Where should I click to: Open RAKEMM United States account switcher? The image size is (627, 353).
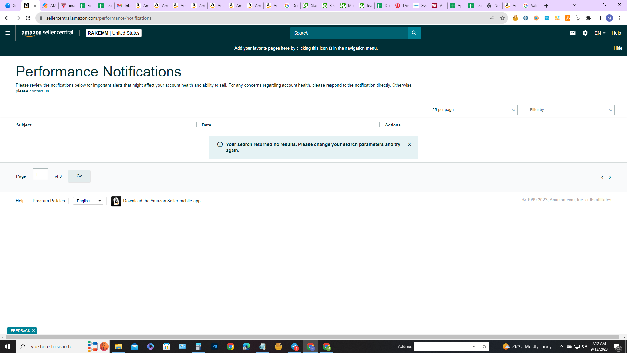(x=114, y=33)
